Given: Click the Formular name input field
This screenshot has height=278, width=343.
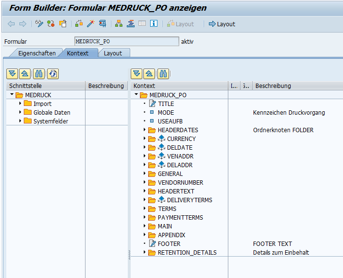Looking at the screenshot, I should point(126,42).
